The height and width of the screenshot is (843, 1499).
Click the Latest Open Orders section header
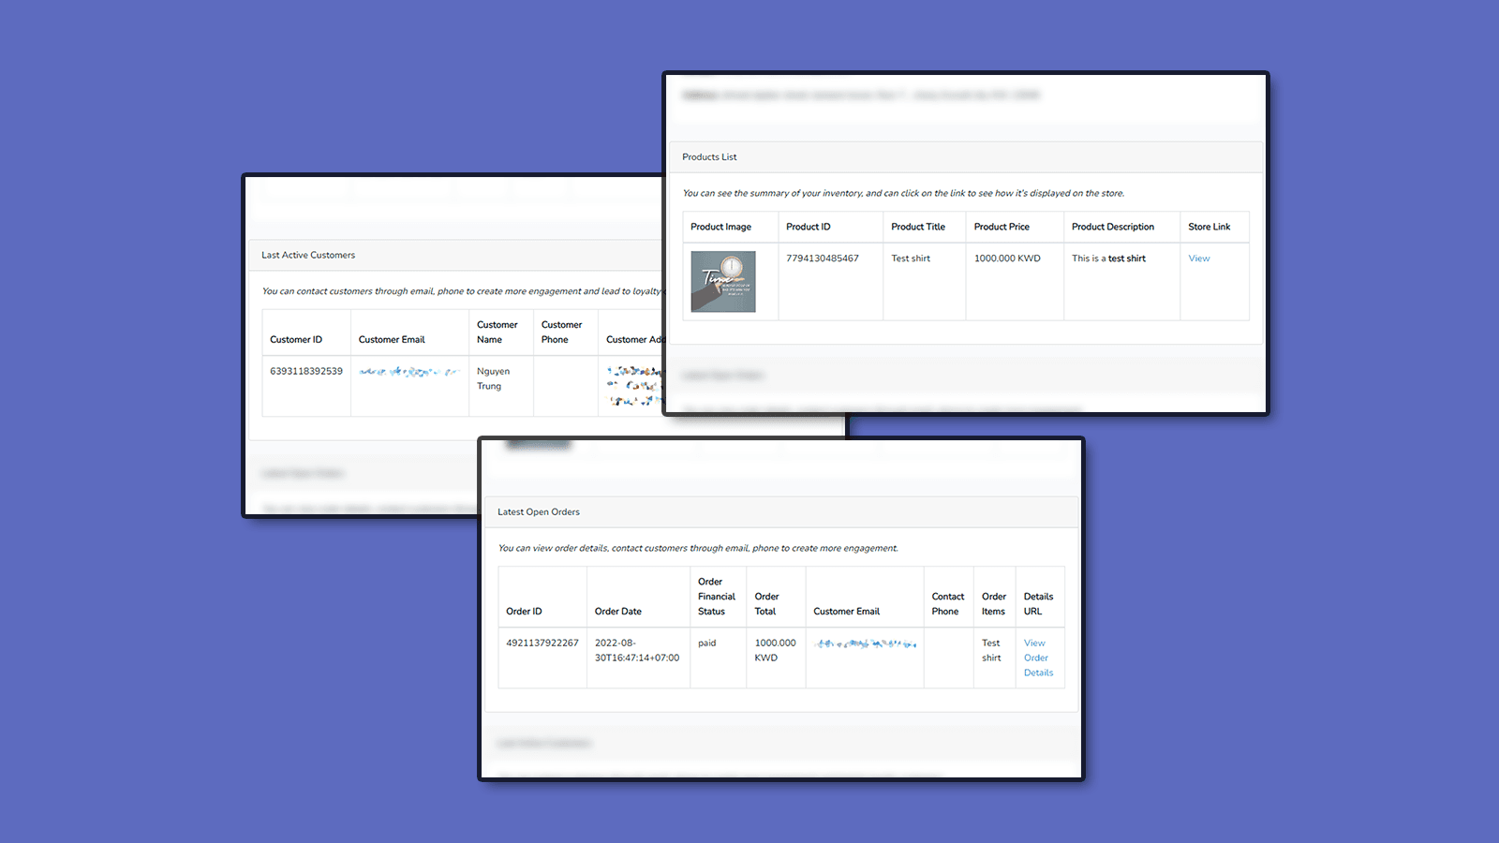click(x=539, y=511)
